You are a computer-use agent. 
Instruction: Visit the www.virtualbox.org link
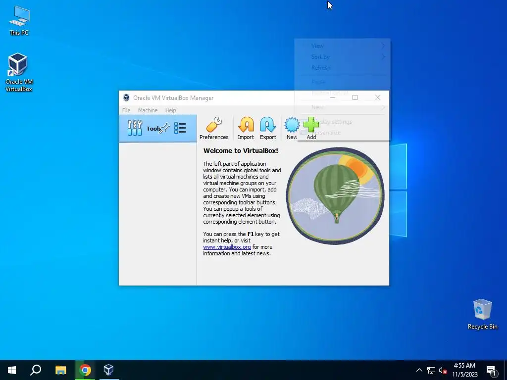(x=227, y=247)
